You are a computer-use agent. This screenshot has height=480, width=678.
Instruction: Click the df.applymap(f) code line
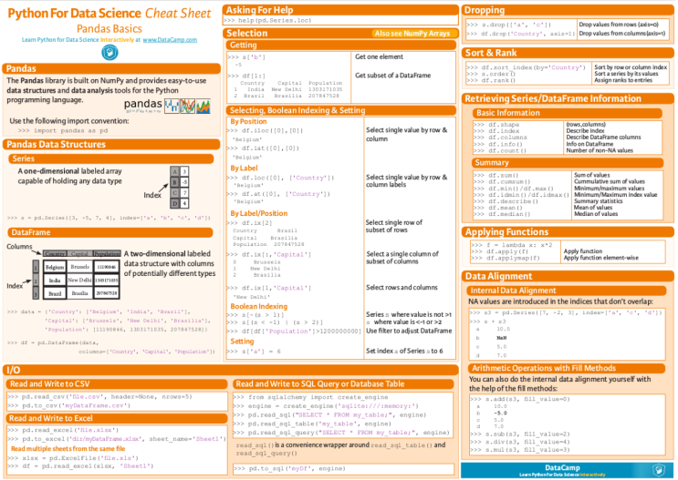tap(506, 258)
